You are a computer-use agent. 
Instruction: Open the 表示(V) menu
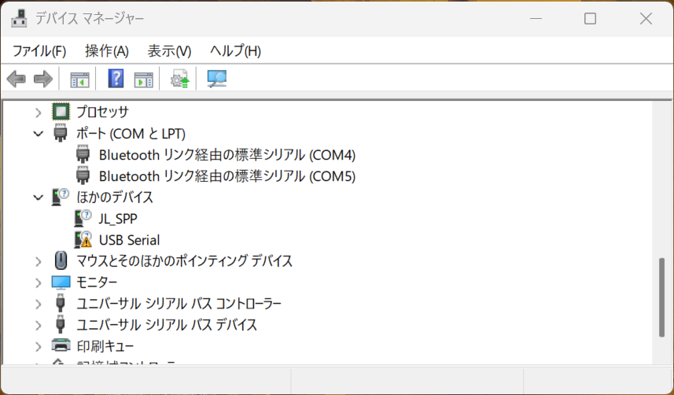[169, 51]
